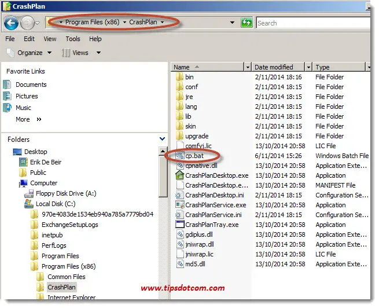
Task: Show More favorite links
Action: click(28, 119)
